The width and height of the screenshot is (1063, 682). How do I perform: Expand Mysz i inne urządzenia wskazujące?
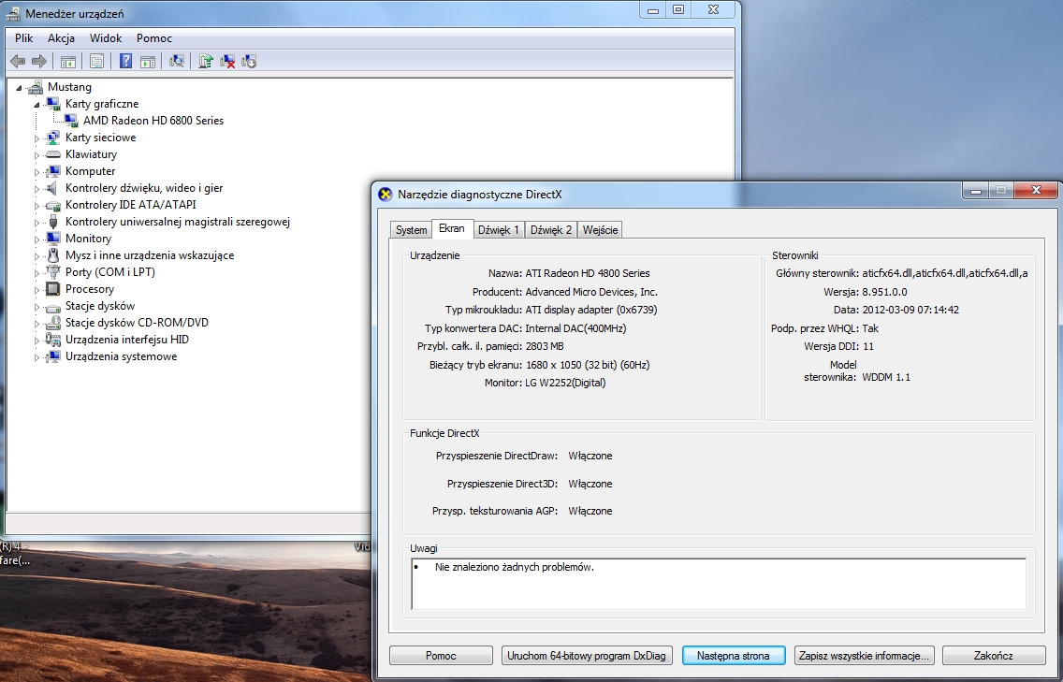coord(36,256)
